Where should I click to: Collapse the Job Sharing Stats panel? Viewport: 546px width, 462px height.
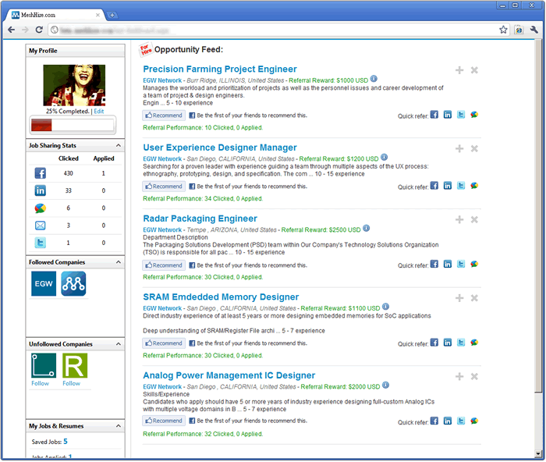[119, 145]
